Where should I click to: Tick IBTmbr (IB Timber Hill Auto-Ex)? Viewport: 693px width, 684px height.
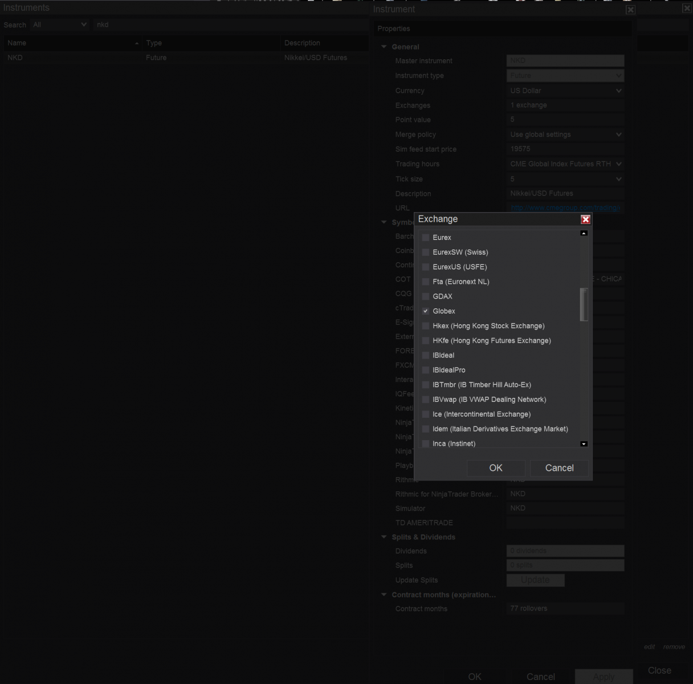[426, 385]
